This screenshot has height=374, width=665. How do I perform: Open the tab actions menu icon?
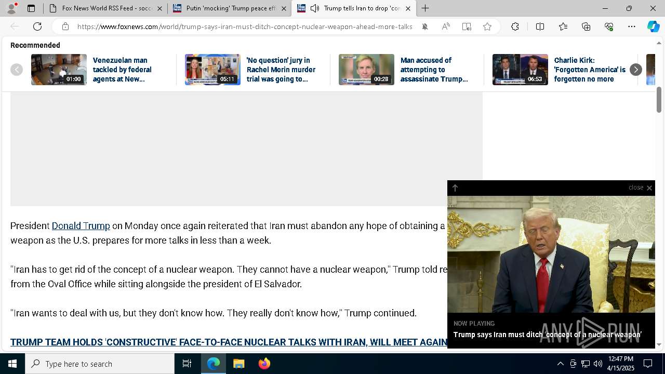31,8
